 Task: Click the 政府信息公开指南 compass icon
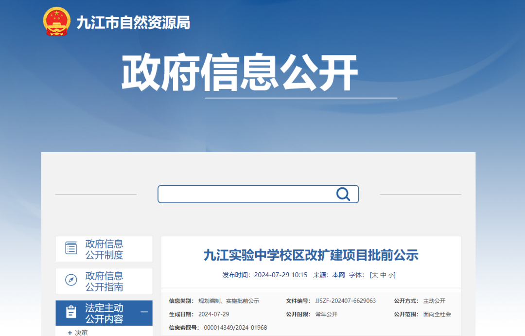pos(71,280)
